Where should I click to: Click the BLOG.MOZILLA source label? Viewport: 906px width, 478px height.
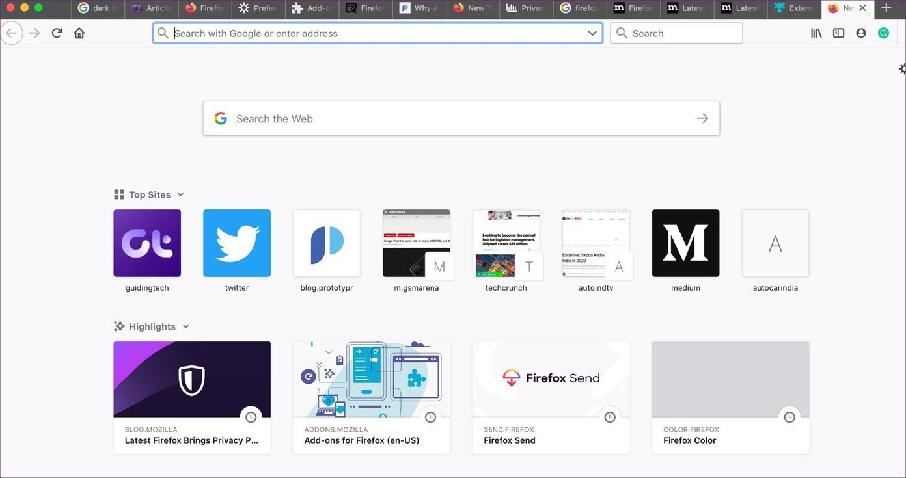pyautogui.click(x=151, y=429)
